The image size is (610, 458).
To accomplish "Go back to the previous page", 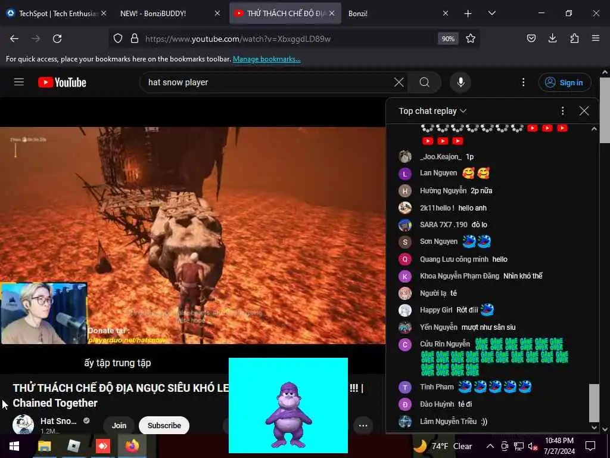I will pyautogui.click(x=14, y=39).
